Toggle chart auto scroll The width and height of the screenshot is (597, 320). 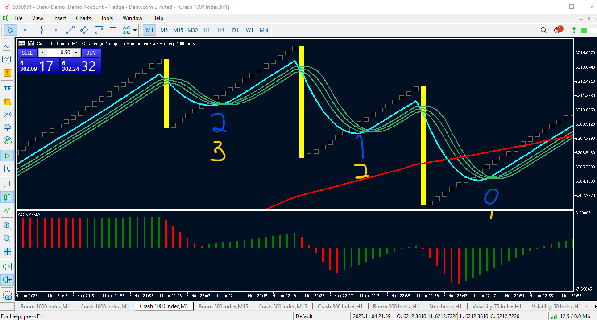[7, 267]
